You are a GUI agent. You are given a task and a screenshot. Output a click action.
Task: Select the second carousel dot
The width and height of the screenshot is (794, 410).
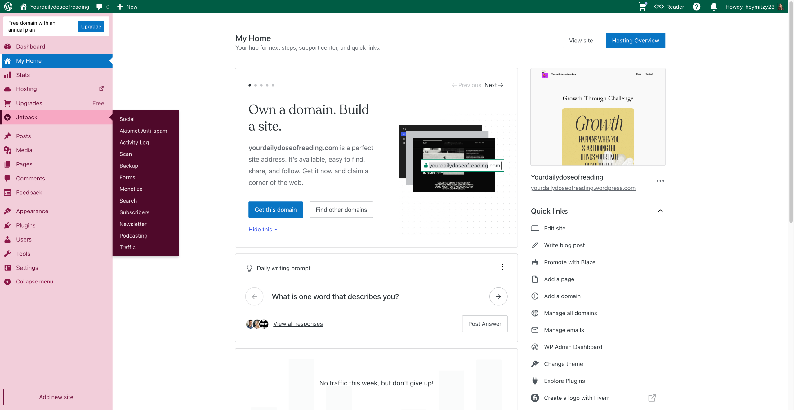(x=256, y=85)
